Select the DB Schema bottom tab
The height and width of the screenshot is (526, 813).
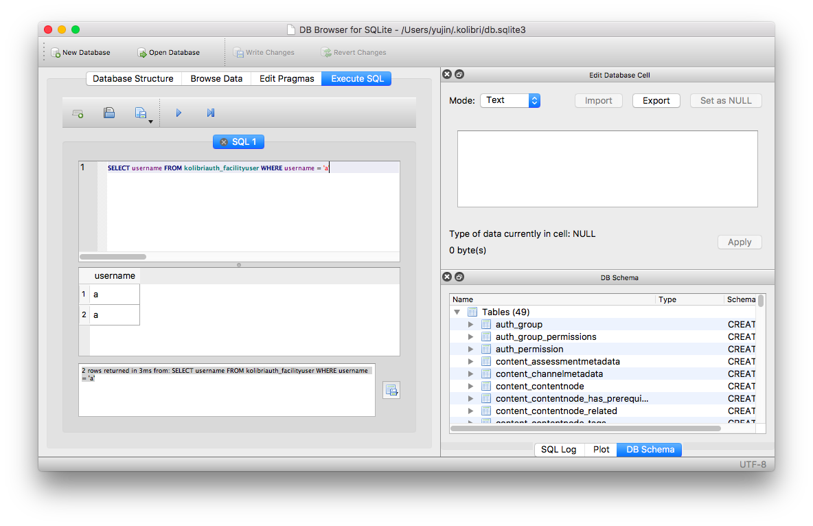(650, 450)
